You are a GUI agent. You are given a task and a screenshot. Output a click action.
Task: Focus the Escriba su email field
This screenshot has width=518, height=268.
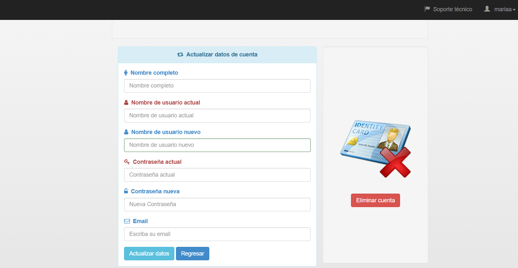(x=217, y=234)
